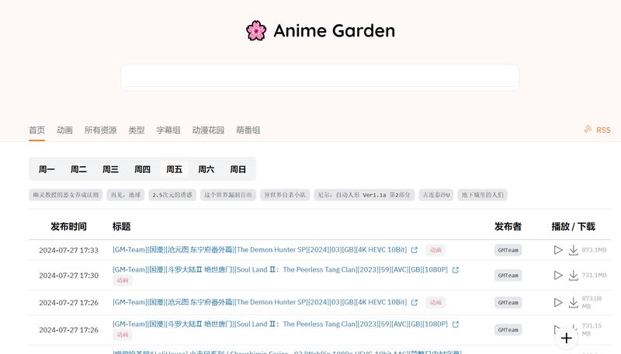
Task: Open the 字幕组 menu
Action: 168,130
